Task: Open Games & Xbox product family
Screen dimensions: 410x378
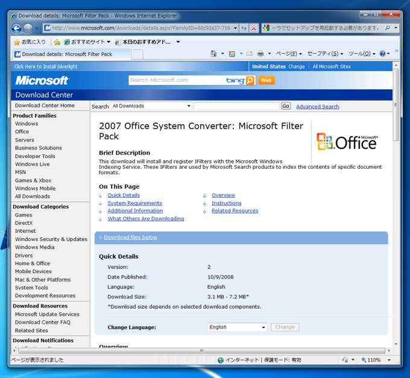Action: pyautogui.click(x=33, y=180)
